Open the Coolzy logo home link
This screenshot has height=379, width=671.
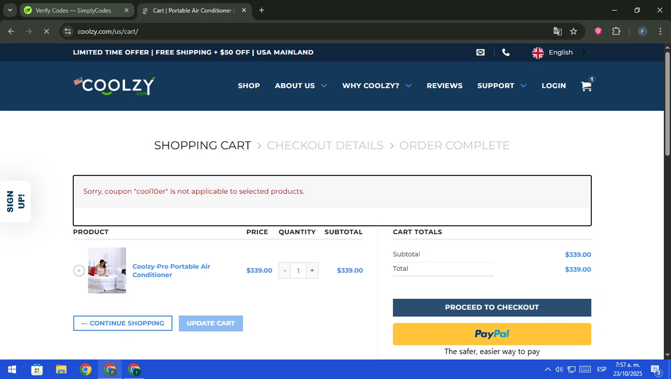(x=115, y=86)
